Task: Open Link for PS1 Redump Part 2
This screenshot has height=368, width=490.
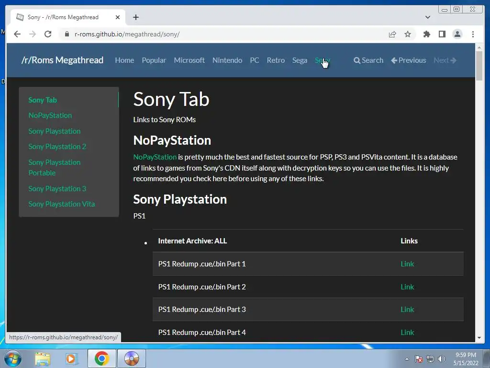Action: (407, 287)
